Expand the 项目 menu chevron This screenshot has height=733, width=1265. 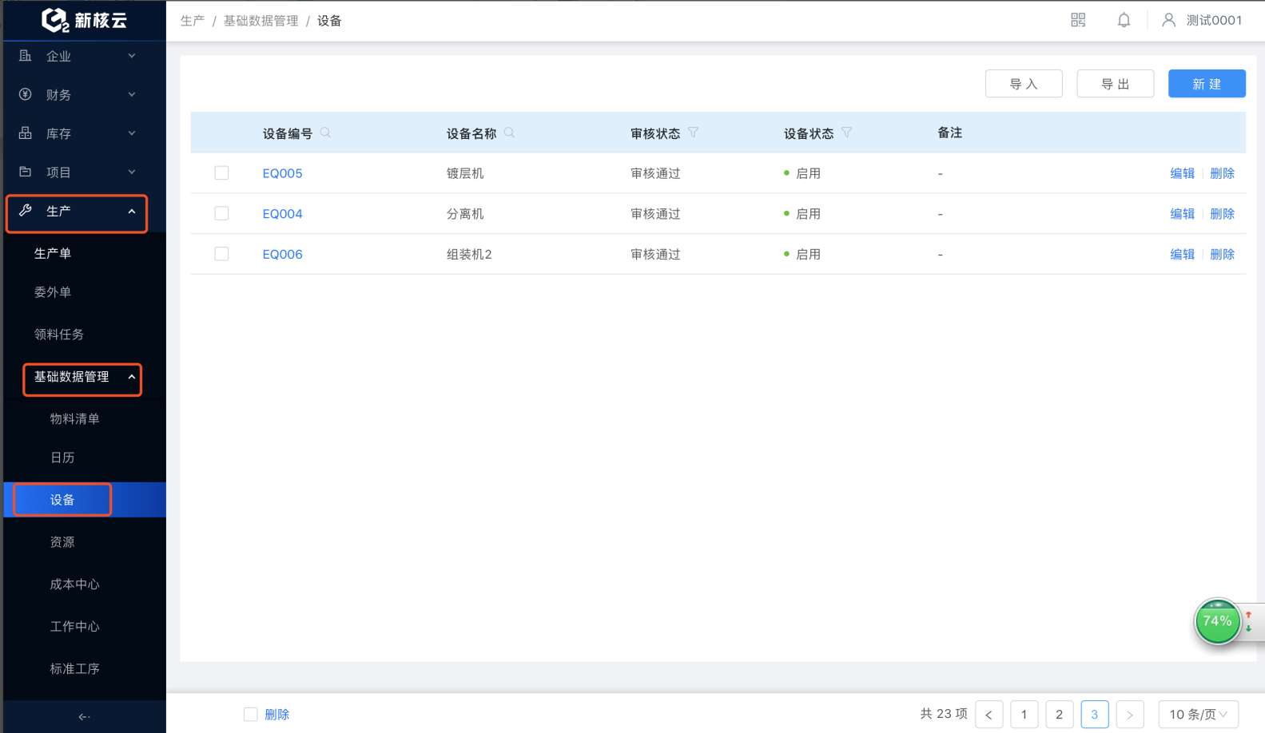click(x=132, y=172)
